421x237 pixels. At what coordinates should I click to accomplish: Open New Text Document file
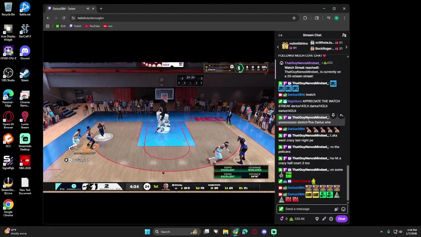pyautogui.click(x=25, y=186)
